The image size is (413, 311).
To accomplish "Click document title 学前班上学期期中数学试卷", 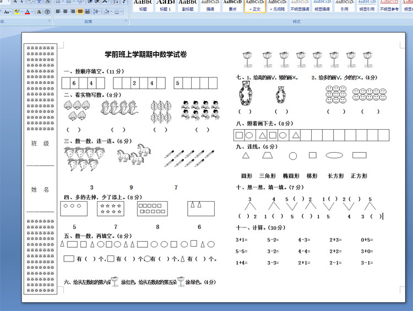I will point(146,54).
